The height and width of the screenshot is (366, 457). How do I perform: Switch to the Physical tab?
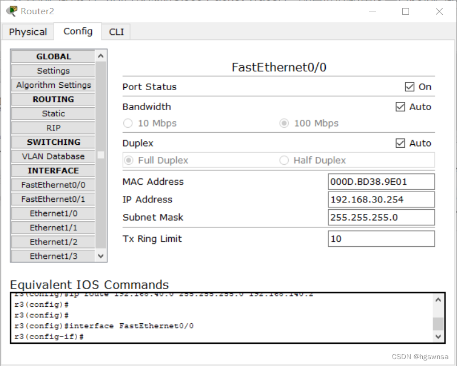pyautogui.click(x=28, y=32)
